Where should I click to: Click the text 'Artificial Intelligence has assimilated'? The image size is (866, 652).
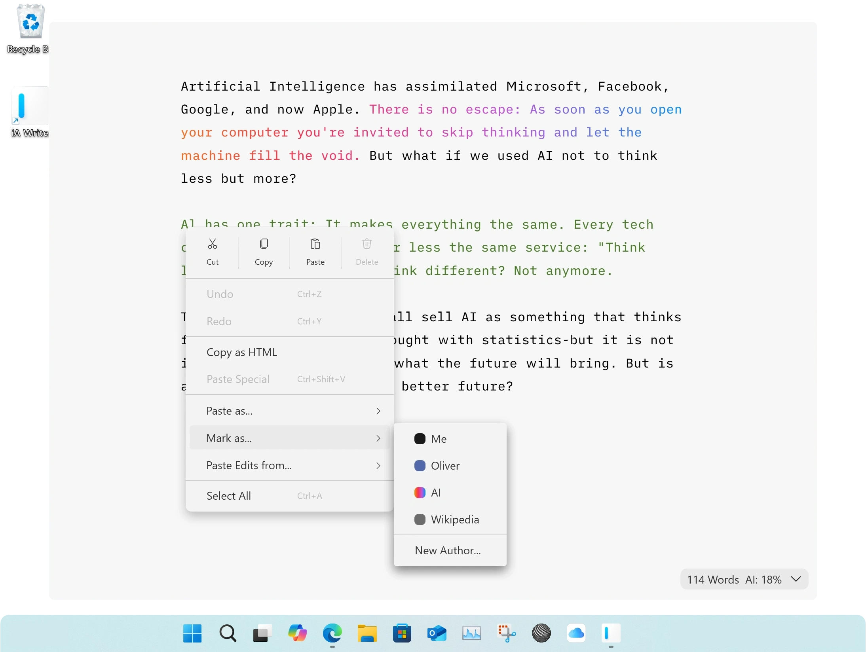pyautogui.click(x=339, y=86)
